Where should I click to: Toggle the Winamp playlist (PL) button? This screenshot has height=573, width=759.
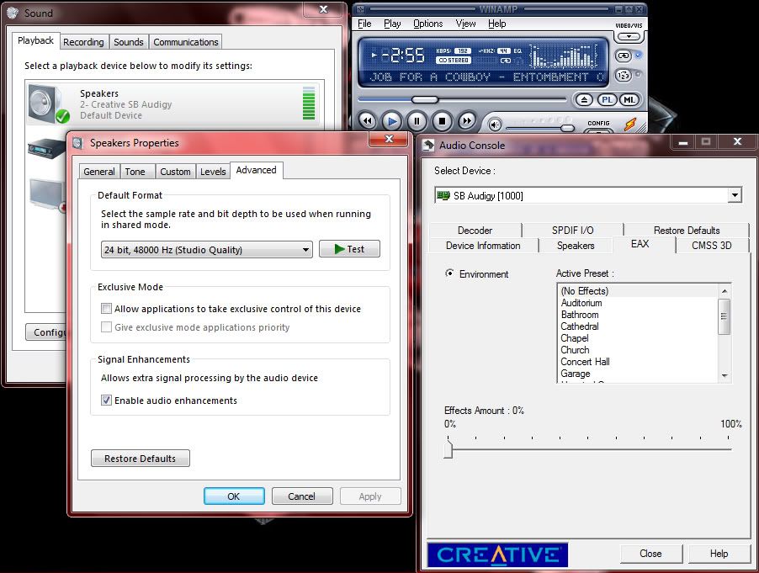[608, 100]
